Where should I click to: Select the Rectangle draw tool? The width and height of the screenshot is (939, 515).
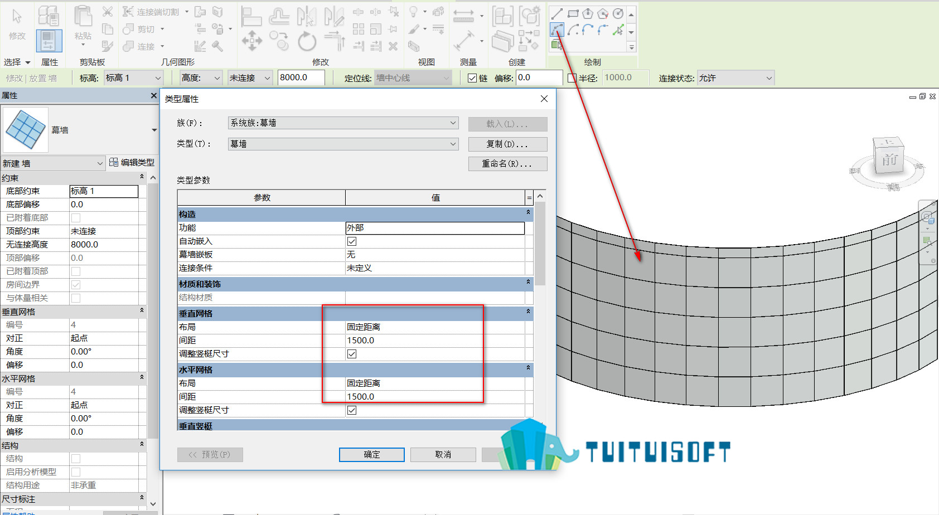tap(573, 13)
